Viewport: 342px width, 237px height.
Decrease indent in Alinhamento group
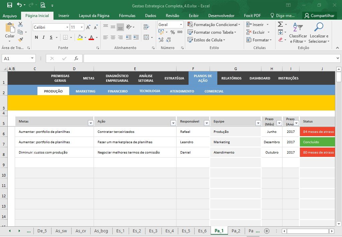(129, 37)
